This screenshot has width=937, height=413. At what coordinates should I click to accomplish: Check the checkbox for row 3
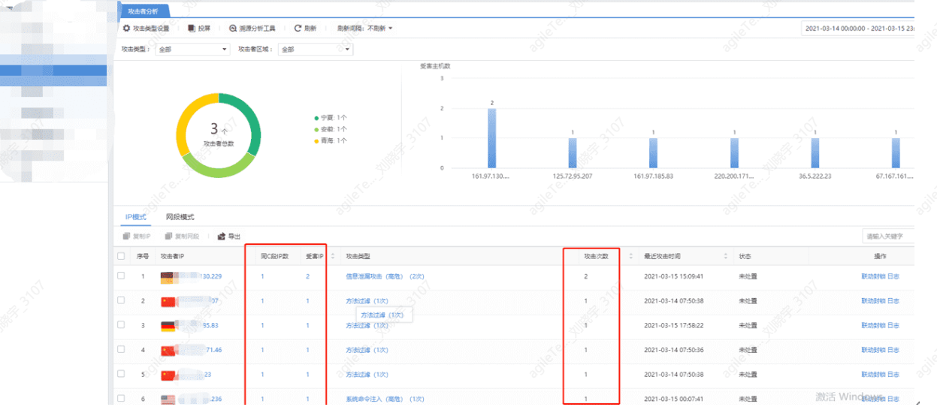click(121, 326)
